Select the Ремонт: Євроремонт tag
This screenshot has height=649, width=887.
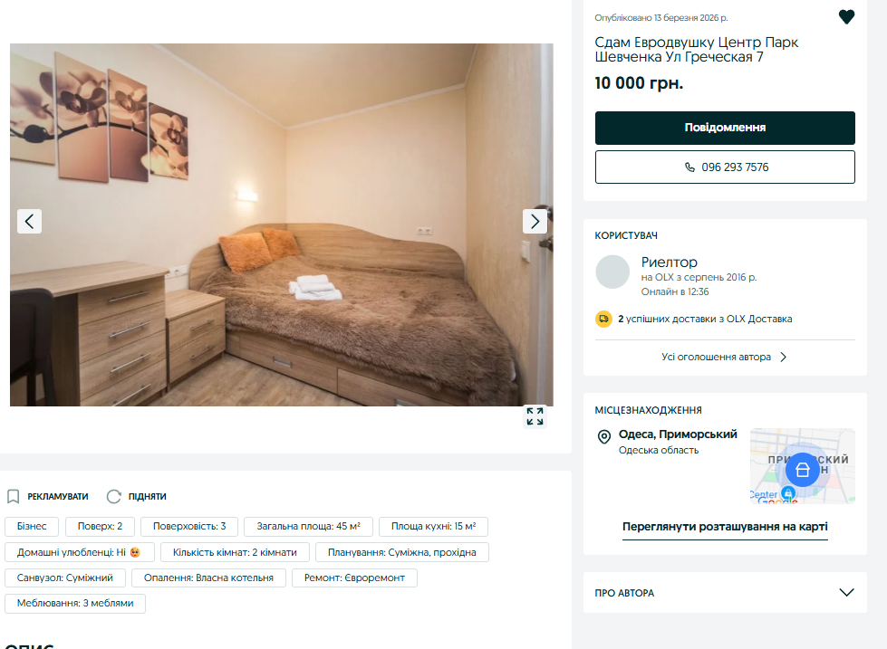click(354, 577)
